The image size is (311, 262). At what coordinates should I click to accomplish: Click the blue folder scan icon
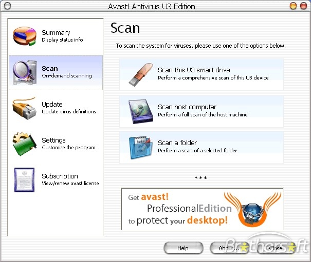(141, 148)
